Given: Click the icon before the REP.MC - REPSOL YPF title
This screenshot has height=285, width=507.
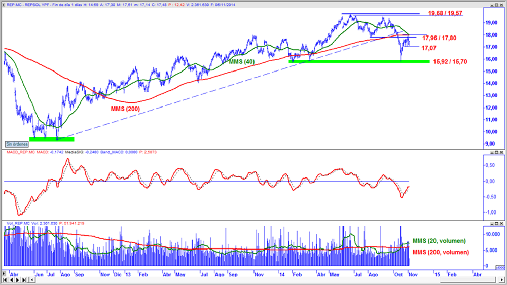Looking at the screenshot, I should click(x=4, y=5).
